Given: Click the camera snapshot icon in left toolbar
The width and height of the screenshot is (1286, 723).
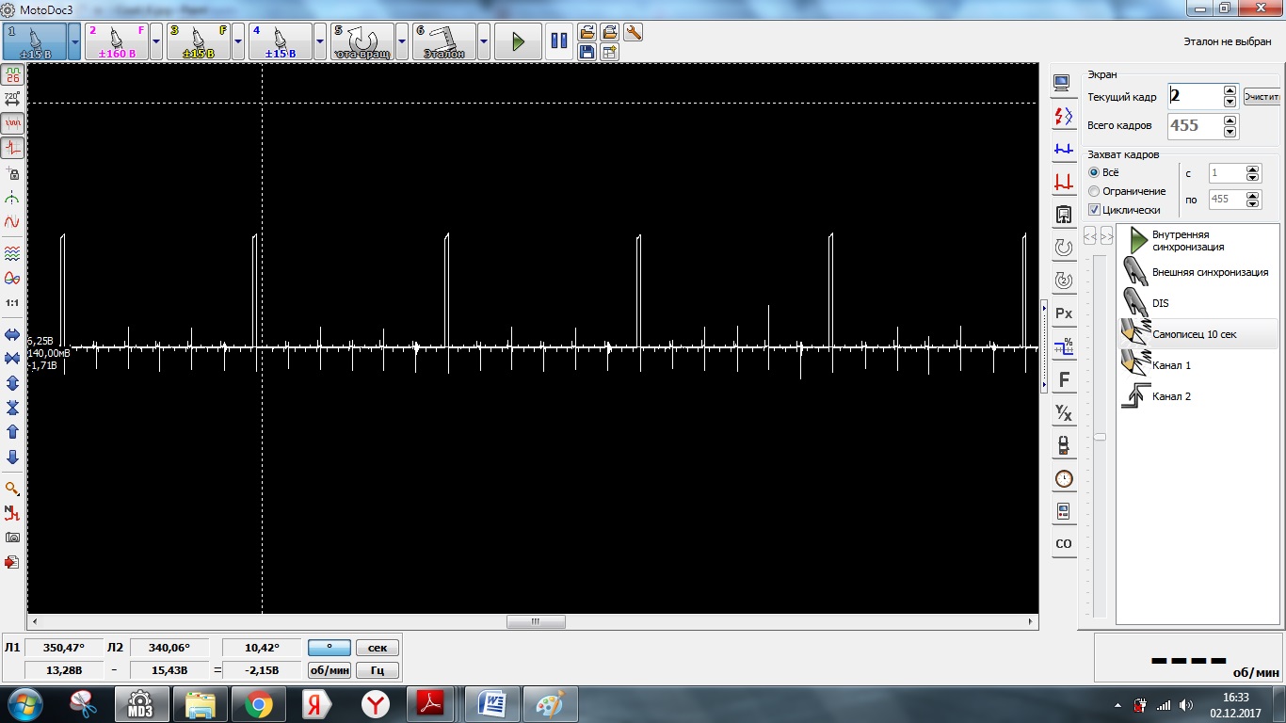Looking at the screenshot, I should pos(12,537).
